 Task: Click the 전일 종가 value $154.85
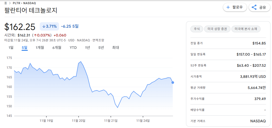pyautogui.click(x=259, y=43)
